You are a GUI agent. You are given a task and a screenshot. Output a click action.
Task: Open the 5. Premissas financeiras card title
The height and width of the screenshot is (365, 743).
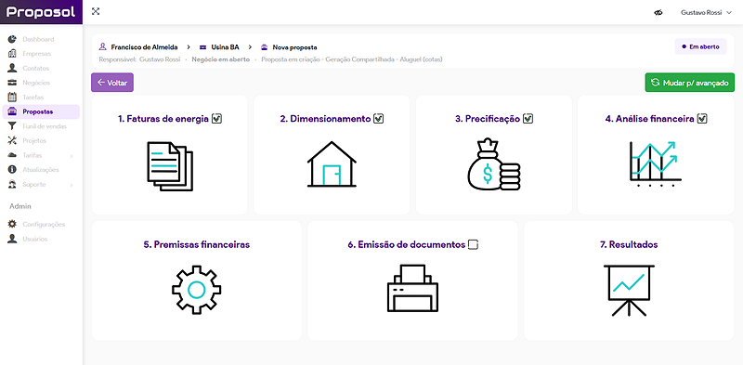click(x=196, y=244)
